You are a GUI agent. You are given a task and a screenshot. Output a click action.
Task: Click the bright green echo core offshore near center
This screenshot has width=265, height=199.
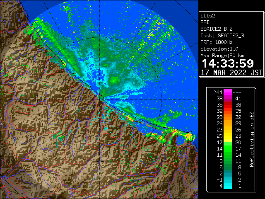[x=114, y=80]
